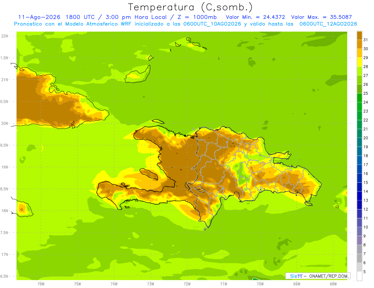The image size is (374, 288).
Task: Click the legend value '24'
Action: point(366,102)
